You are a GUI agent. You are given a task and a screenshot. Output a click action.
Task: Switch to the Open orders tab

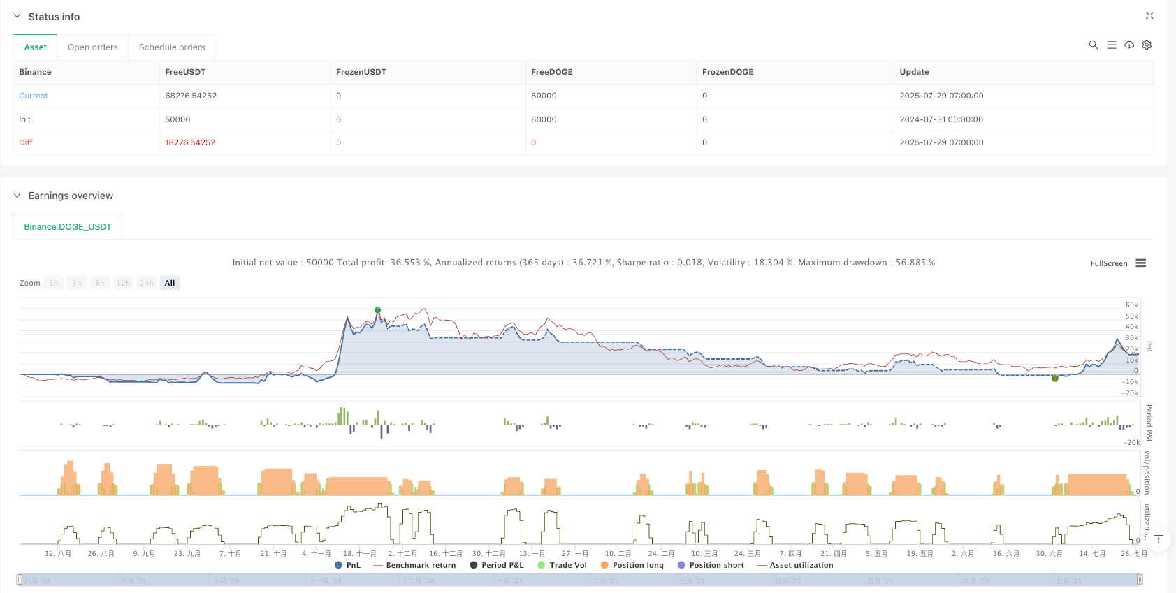point(92,47)
